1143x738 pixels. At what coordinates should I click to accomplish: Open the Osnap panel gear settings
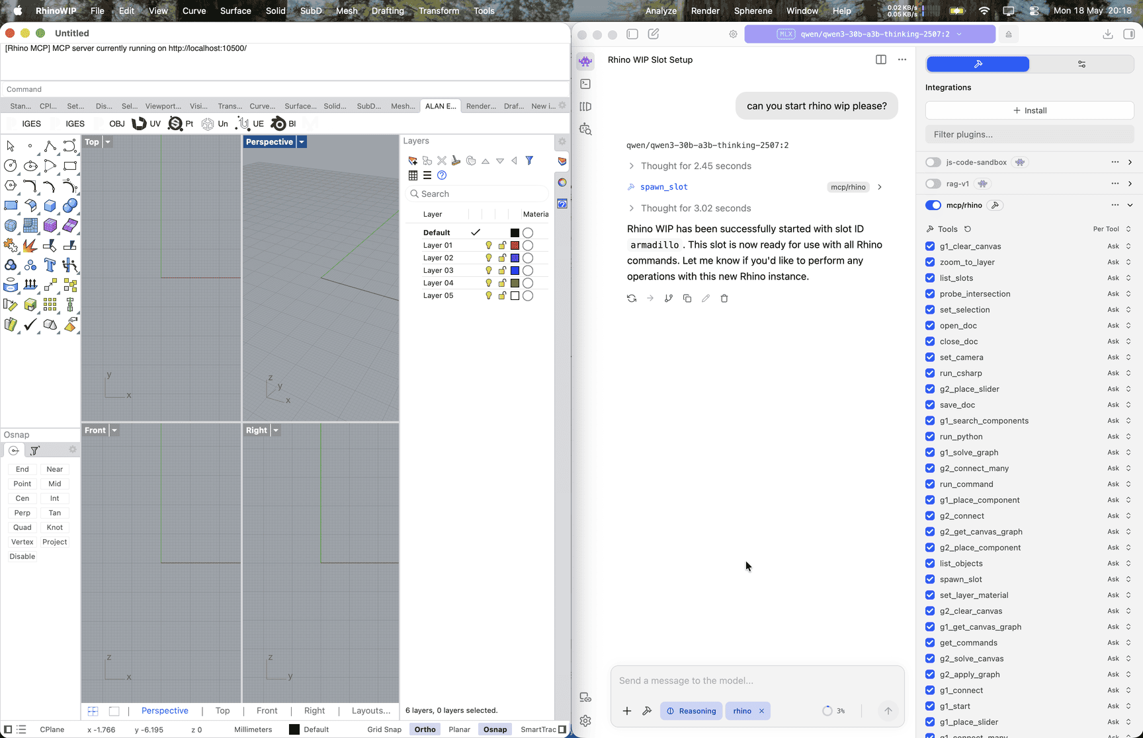pos(73,449)
